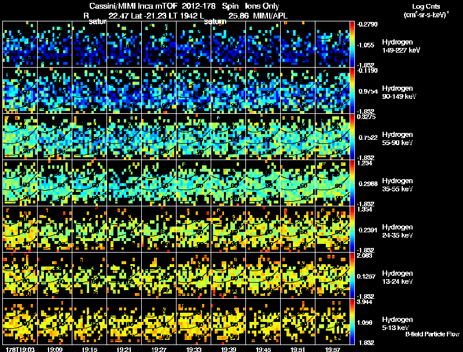Click the Hydrogen 90-149 keV row label
This screenshot has height=352, width=463.
(399, 92)
